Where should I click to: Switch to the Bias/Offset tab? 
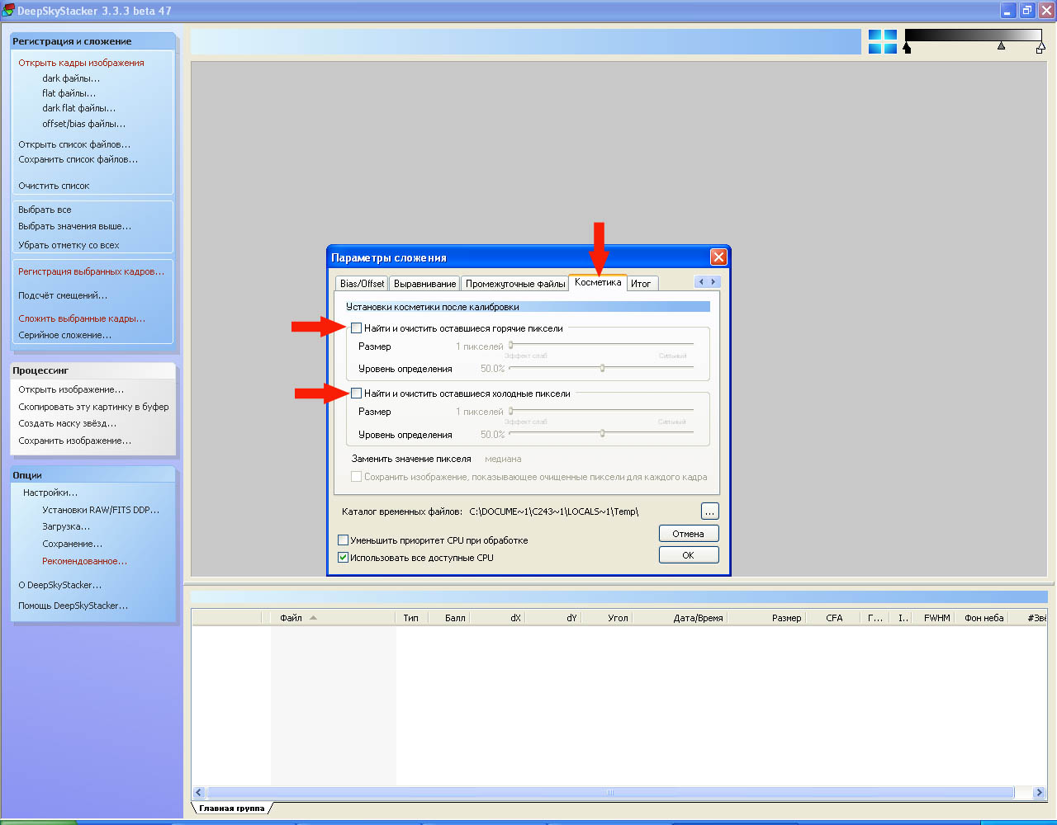click(x=362, y=283)
